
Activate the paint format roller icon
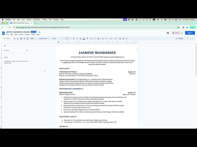click(x=28, y=39)
